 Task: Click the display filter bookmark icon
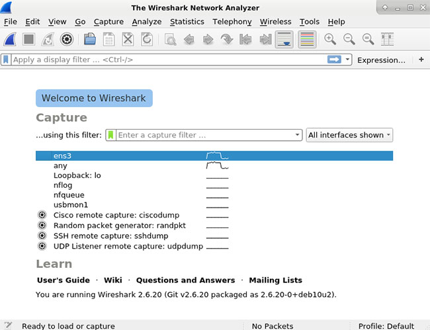(6, 60)
